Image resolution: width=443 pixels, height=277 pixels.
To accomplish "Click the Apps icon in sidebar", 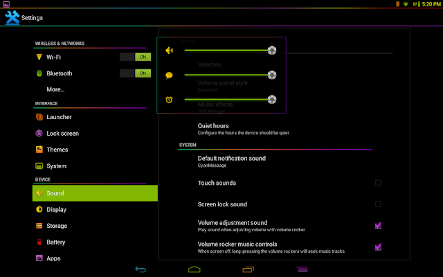I will [39, 258].
